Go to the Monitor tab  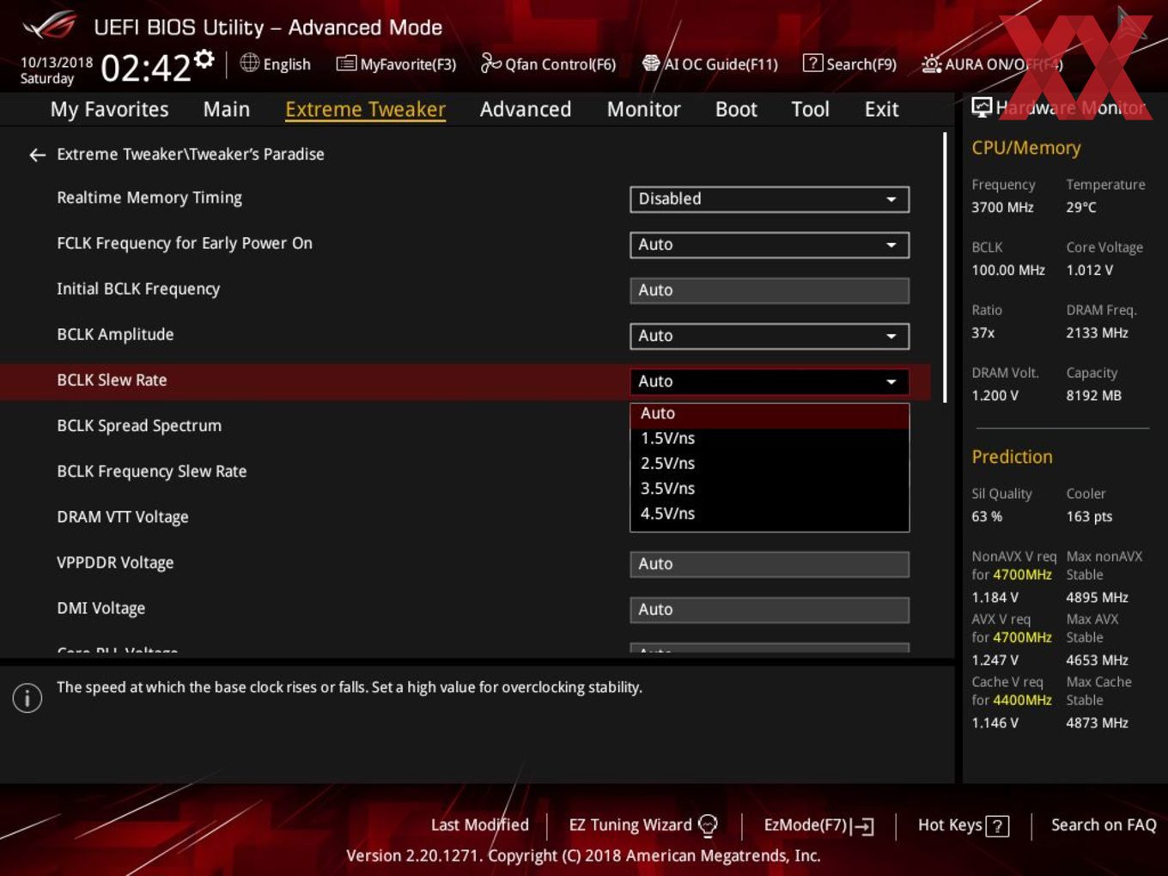click(643, 110)
